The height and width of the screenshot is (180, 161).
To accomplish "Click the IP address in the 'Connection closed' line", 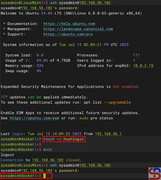I will click(48, 160).
